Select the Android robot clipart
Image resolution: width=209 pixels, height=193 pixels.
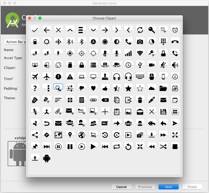pos(46,158)
